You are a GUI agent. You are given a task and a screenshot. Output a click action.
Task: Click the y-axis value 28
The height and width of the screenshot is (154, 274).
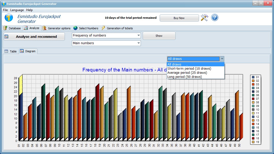click(x=15, y=78)
